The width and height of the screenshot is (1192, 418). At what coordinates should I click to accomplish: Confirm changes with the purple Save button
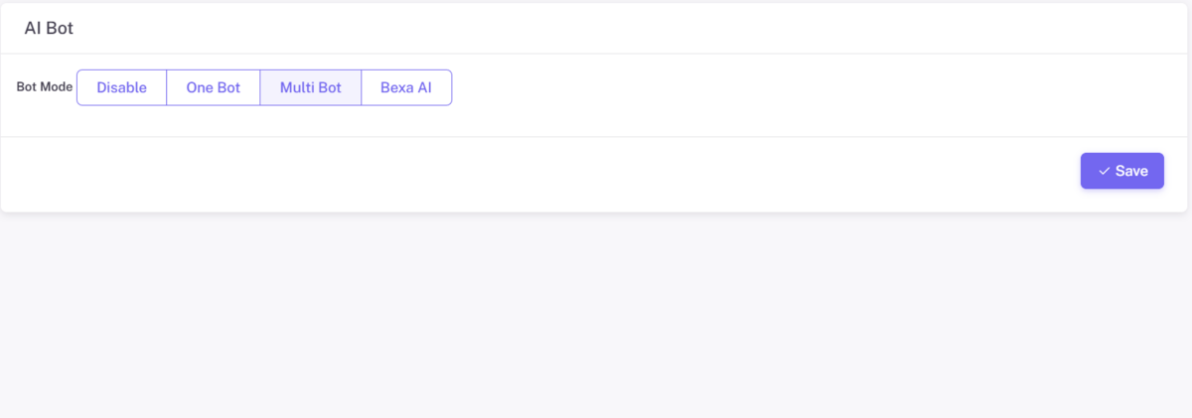(x=1121, y=171)
